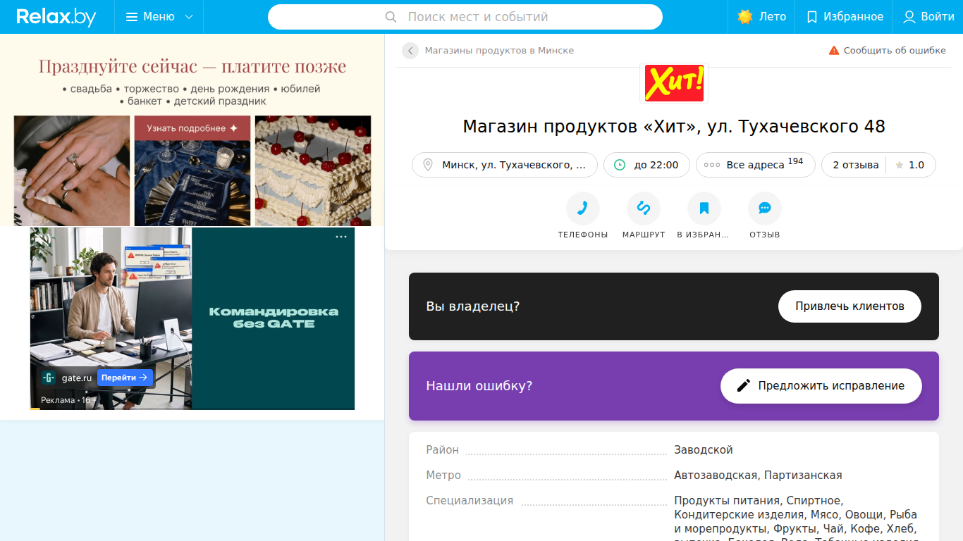Open the cherry cake banner image
The image size is (963, 541).
click(x=313, y=170)
